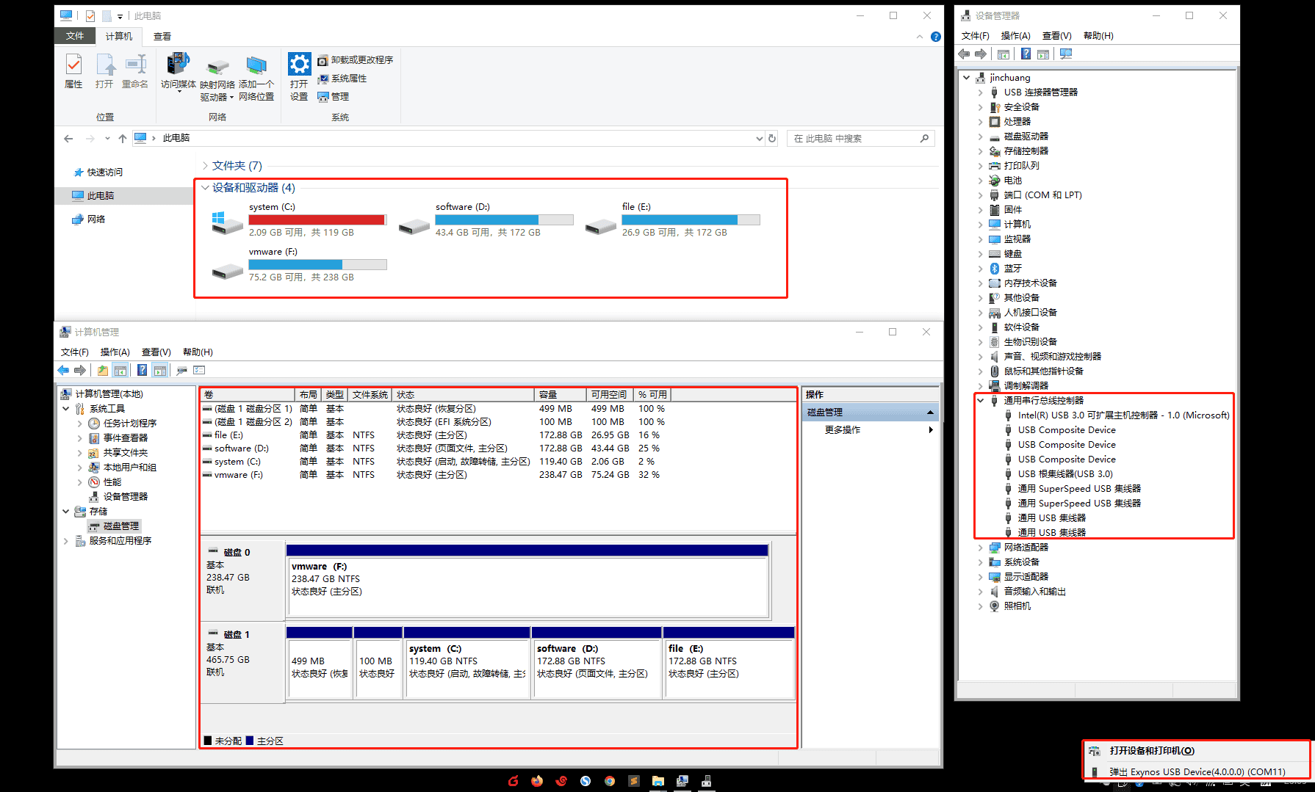Click the Chrome icon in the taskbar
1315x792 pixels.
610,781
